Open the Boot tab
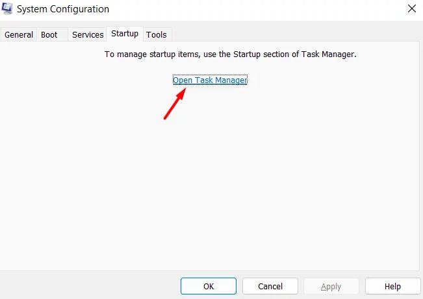Screen dimensions: 423x299 (49, 35)
